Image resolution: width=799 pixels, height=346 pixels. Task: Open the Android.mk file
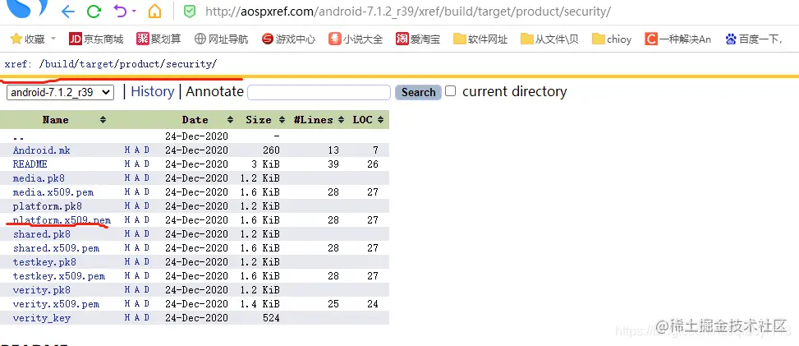tap(42, 150)
